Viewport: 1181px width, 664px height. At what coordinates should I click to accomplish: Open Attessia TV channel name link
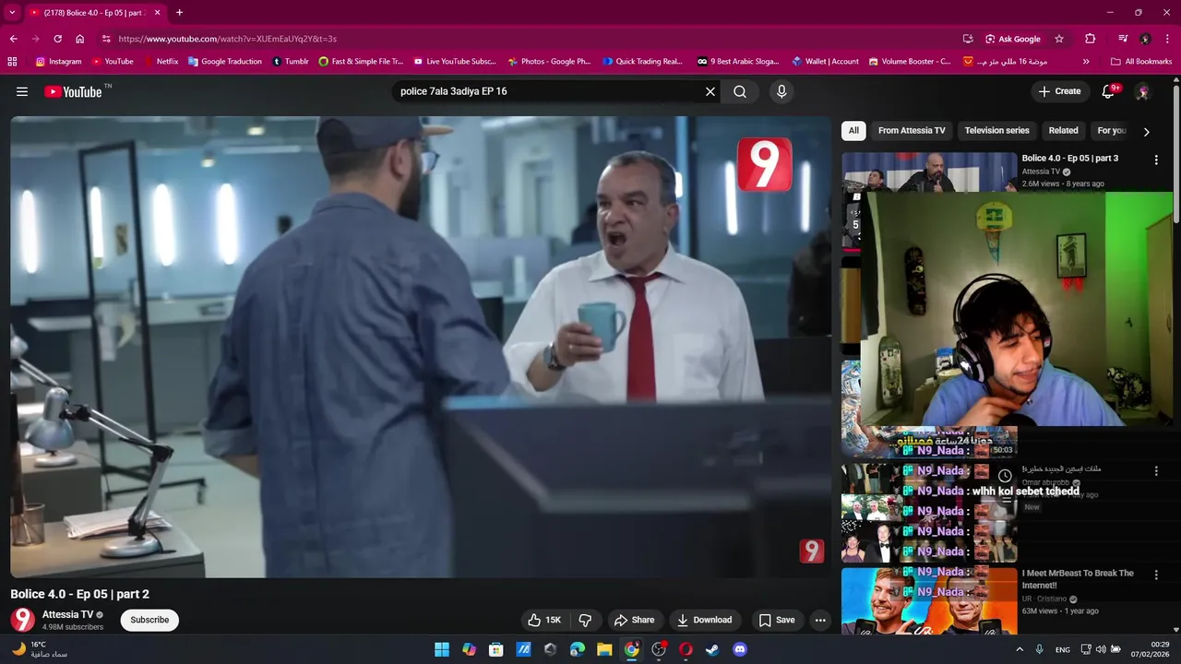coord(67,614)
